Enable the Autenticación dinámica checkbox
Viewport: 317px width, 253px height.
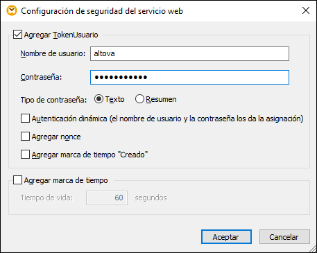[25, 119]
